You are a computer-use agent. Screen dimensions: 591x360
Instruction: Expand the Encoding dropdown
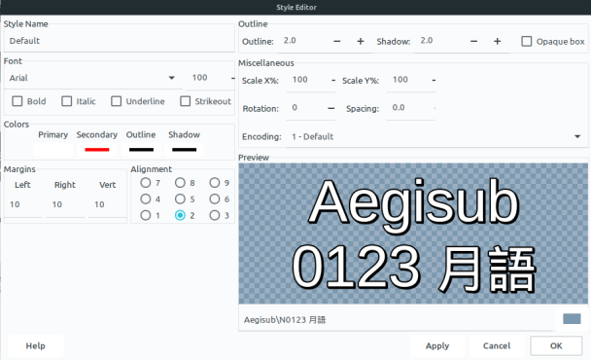click(436, 136)
